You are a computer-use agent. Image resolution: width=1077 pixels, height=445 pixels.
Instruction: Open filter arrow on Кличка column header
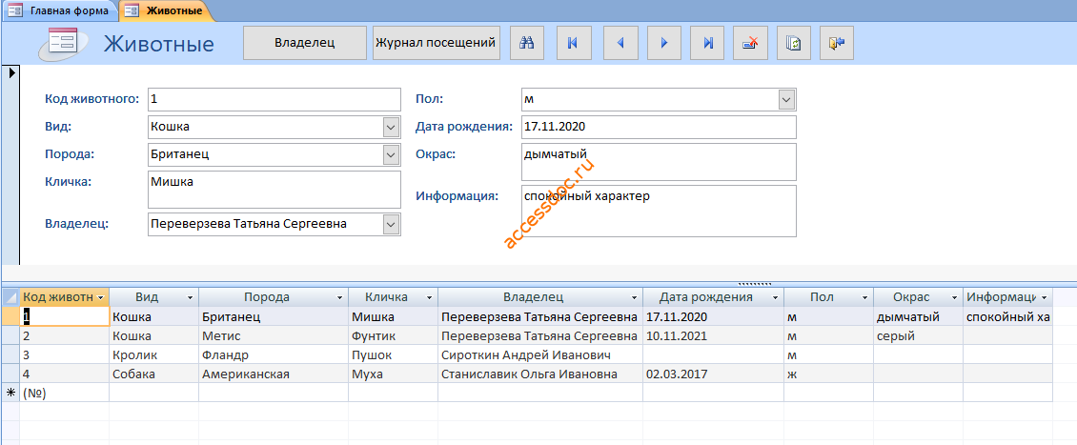(429, 298)
